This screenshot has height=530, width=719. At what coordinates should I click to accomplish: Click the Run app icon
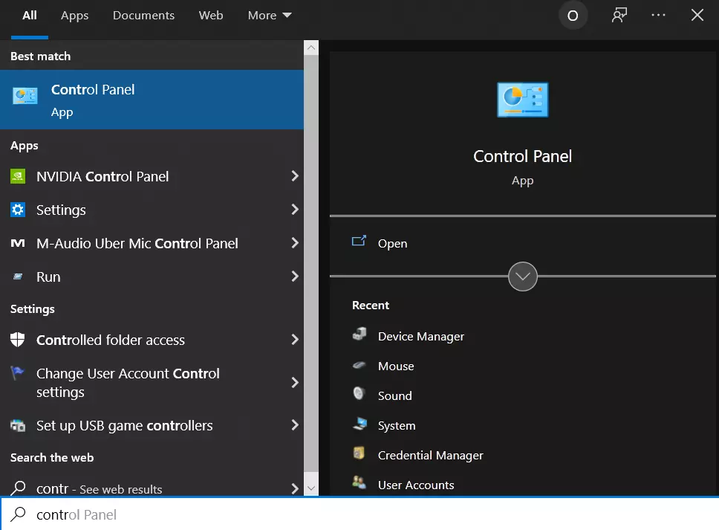[x=18, y=277]
